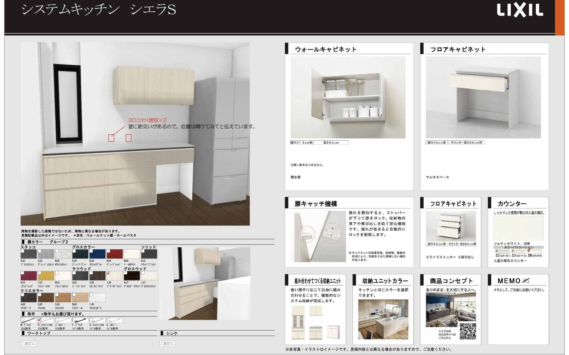Click the 奥行37.5cm系 tag under wall cabinet
The image size is (569, 355).
302,142
